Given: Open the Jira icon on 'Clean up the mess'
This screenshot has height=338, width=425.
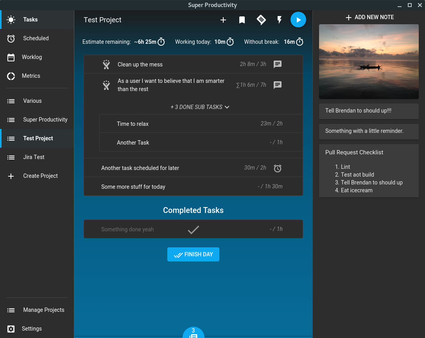Looking at the screenshot, I should [x=106, y=64].
